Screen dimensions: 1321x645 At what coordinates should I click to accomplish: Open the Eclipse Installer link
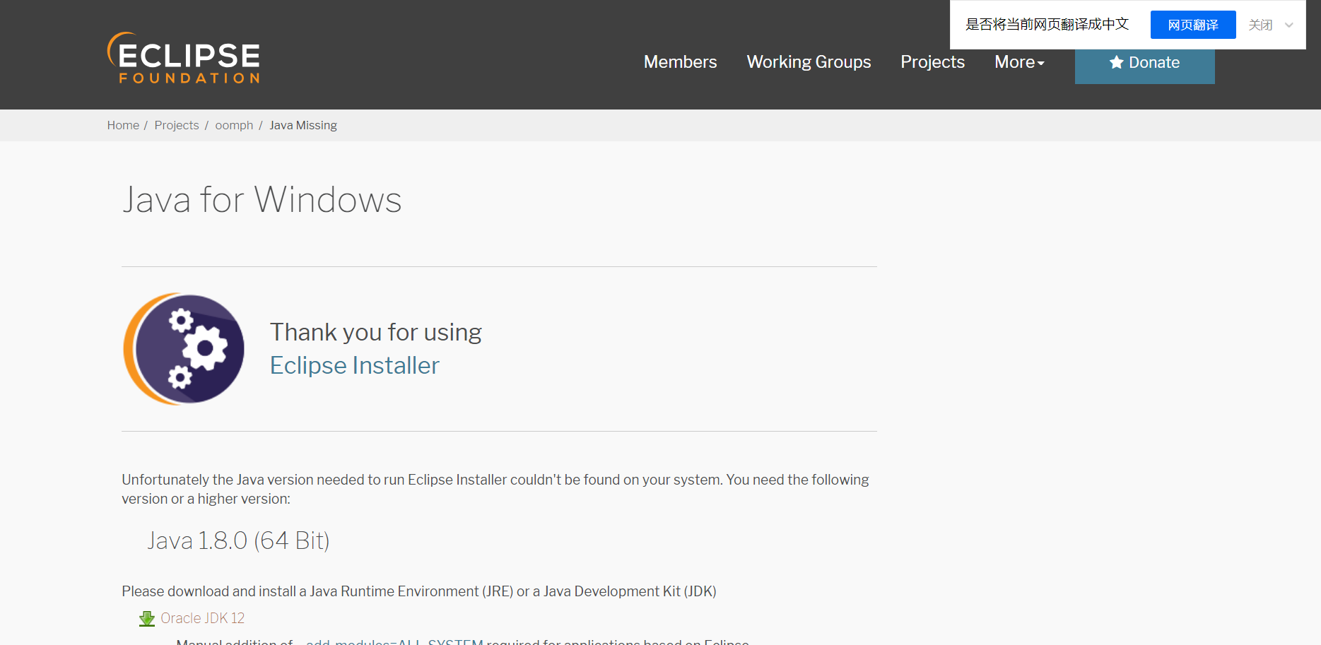click(355, 365)
